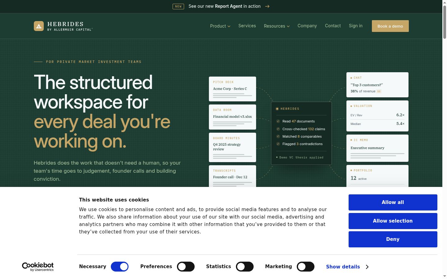Image resolution: width=447 pixels, height=279 pixels.
Task: Click the '12' citation badge after 'of revenue'
Action: 379,91
